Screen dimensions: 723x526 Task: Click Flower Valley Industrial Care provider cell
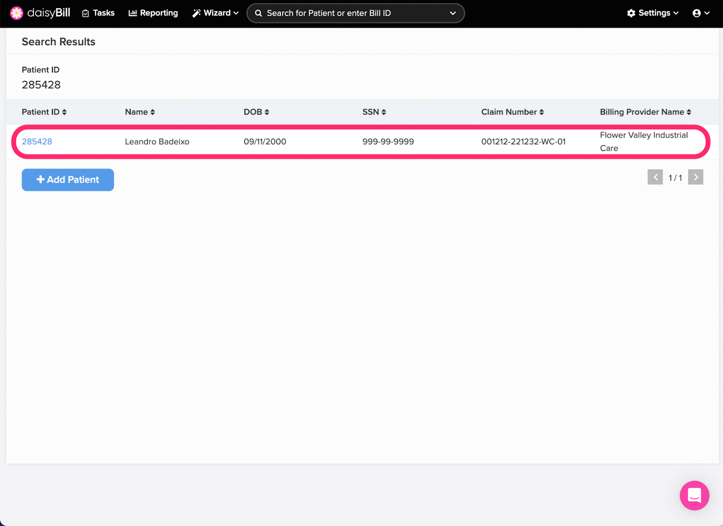[644, 141]
